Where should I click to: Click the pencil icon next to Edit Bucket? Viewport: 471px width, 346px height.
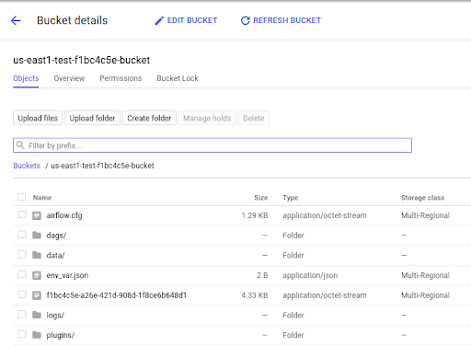159,20
